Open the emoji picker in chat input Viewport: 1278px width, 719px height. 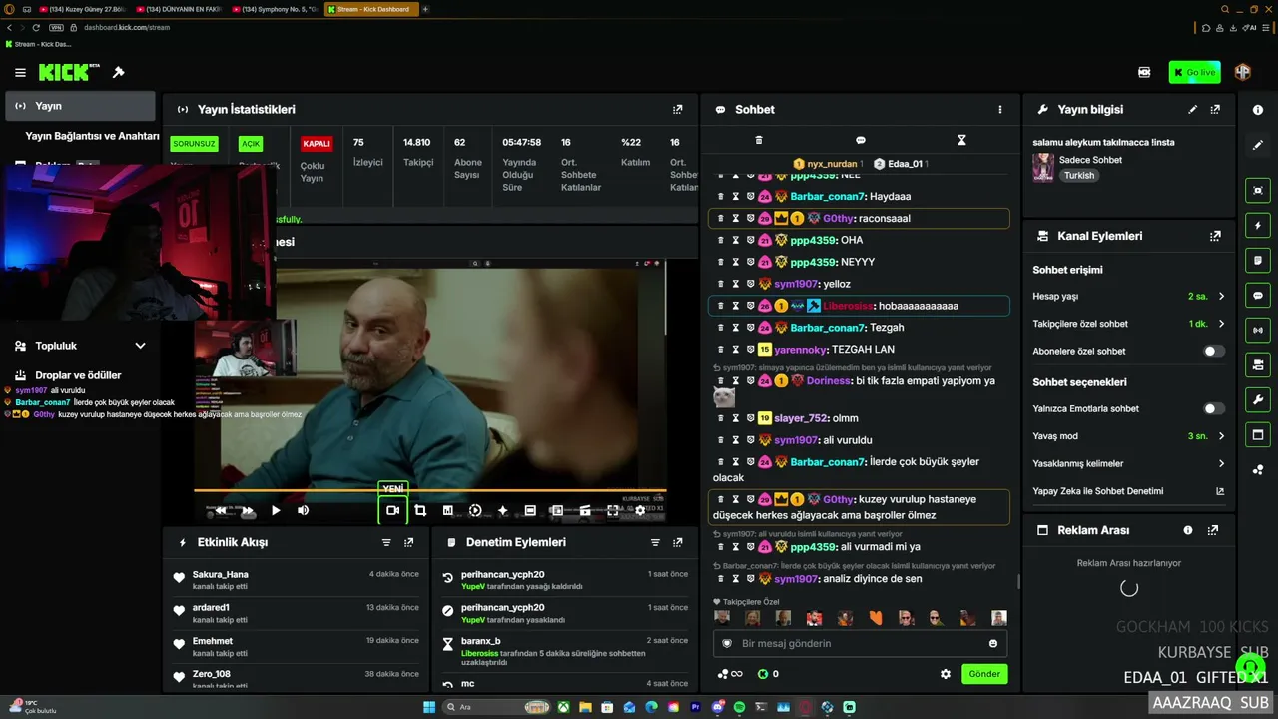pos(993,644)
